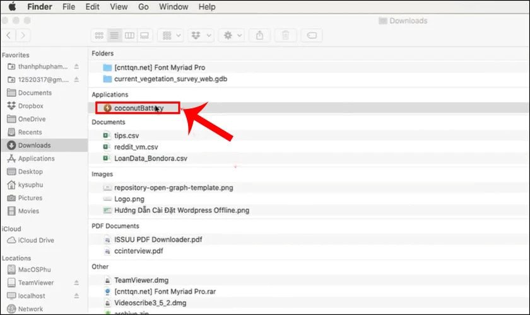Click the Edit Tags toolbar icon

click(312, 35)
